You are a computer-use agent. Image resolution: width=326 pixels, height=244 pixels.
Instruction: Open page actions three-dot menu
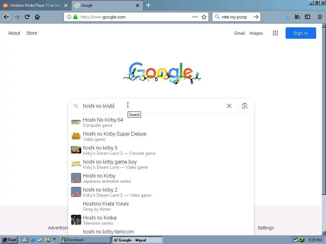tap(195, 17)
